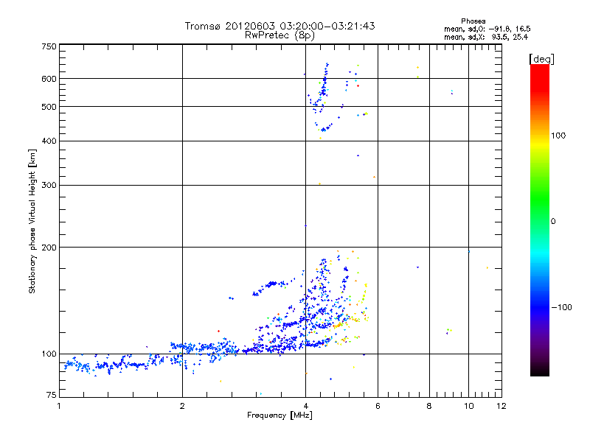Click the colorbar '100' tick label
This screenshot has width=590, height=442.
coord(558,136)
